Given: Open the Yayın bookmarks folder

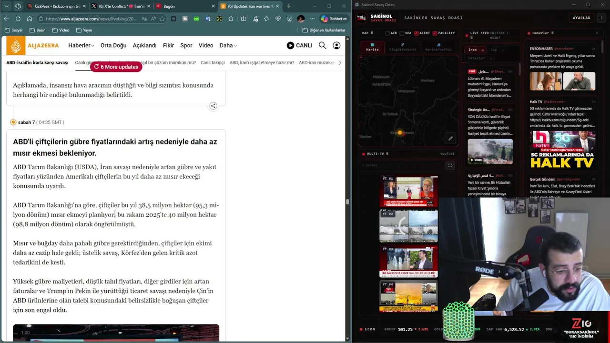Looking at the screenshot, I should pos(84,30).
